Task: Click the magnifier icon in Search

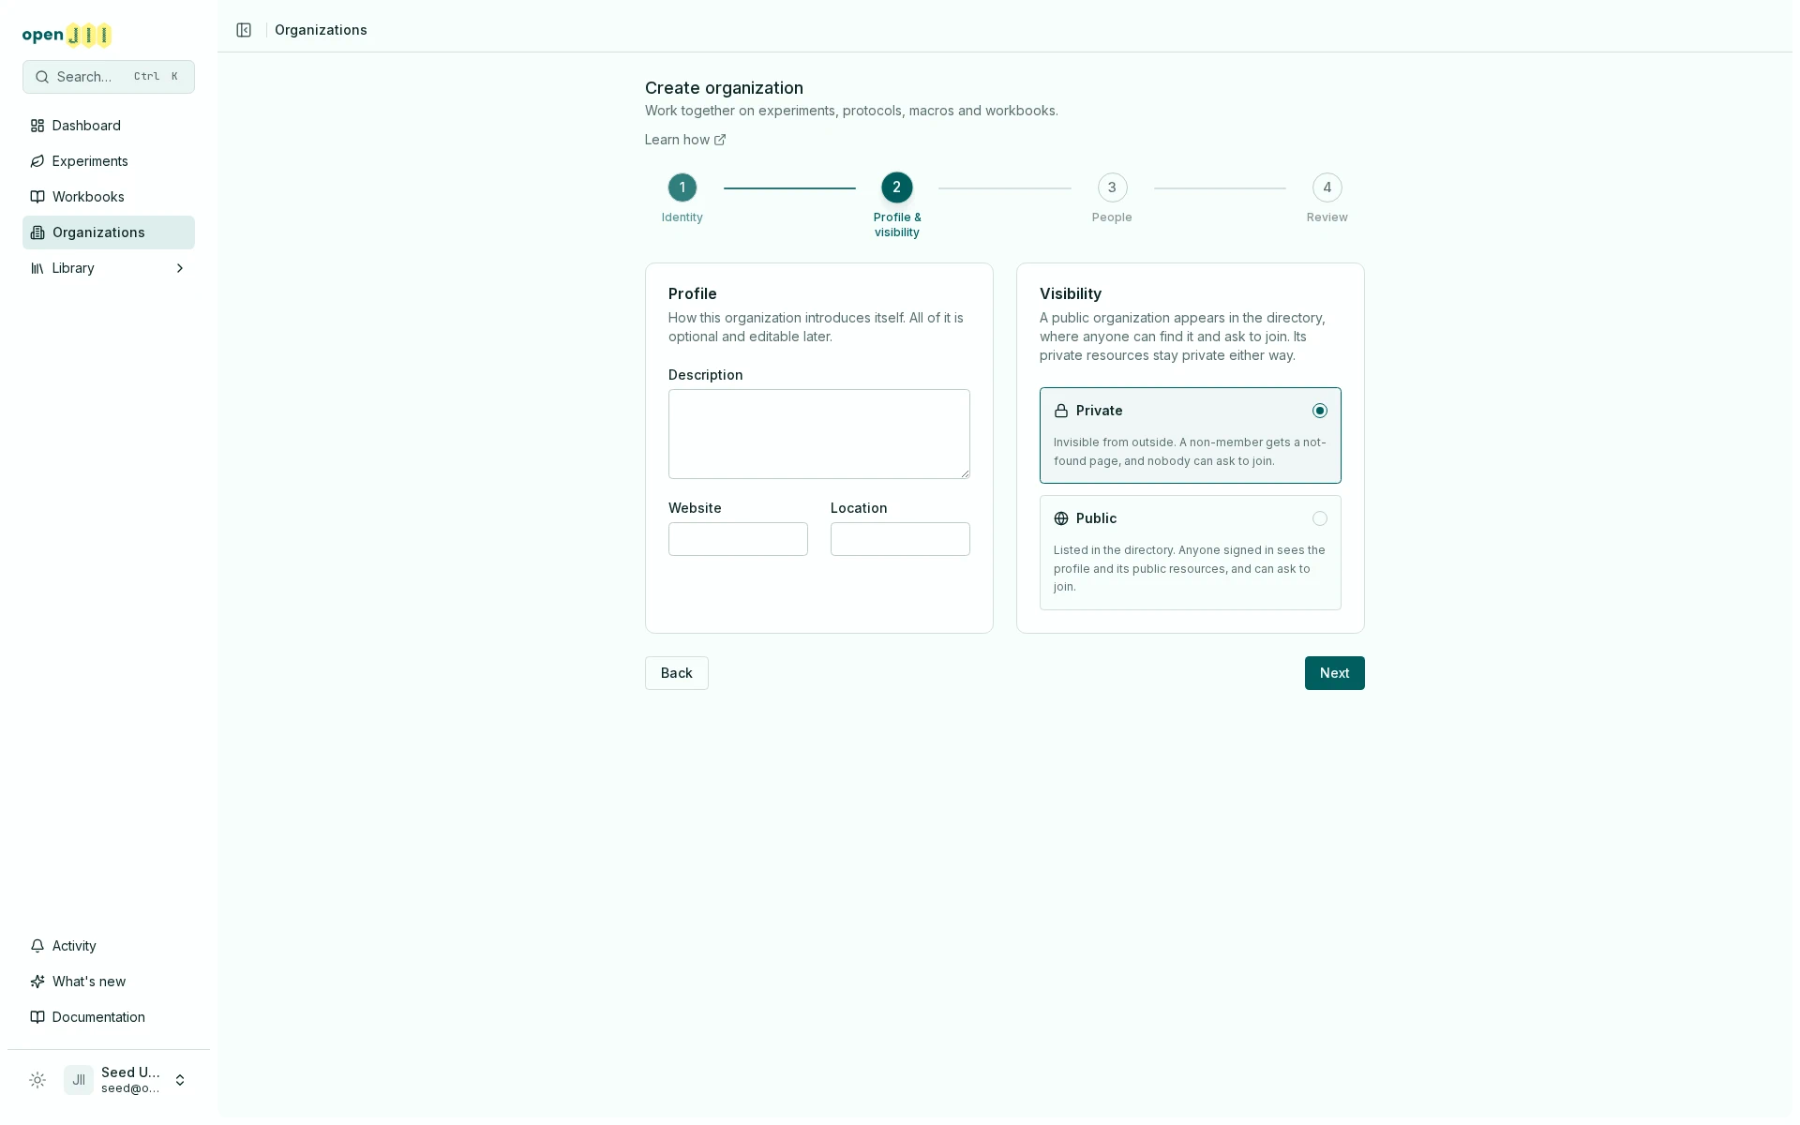Action: coord(42,77)
